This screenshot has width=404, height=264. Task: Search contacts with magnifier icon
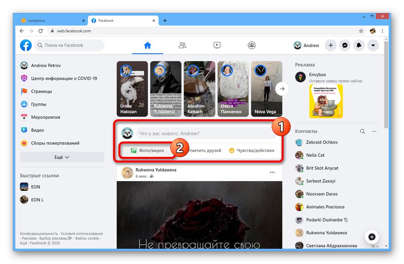[362, 131]
